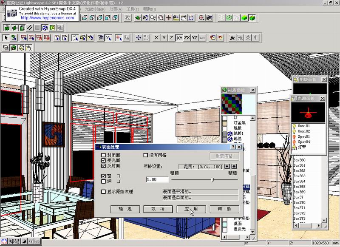Click the green eye view icon in top toolbar
The image size is (340, 247).
[138, 18]
